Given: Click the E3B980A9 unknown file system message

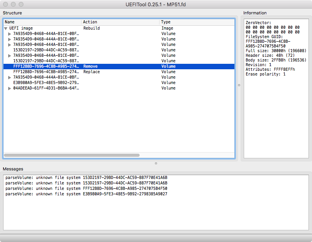Looking at the screenshot, I should click(x=86, y=194).
